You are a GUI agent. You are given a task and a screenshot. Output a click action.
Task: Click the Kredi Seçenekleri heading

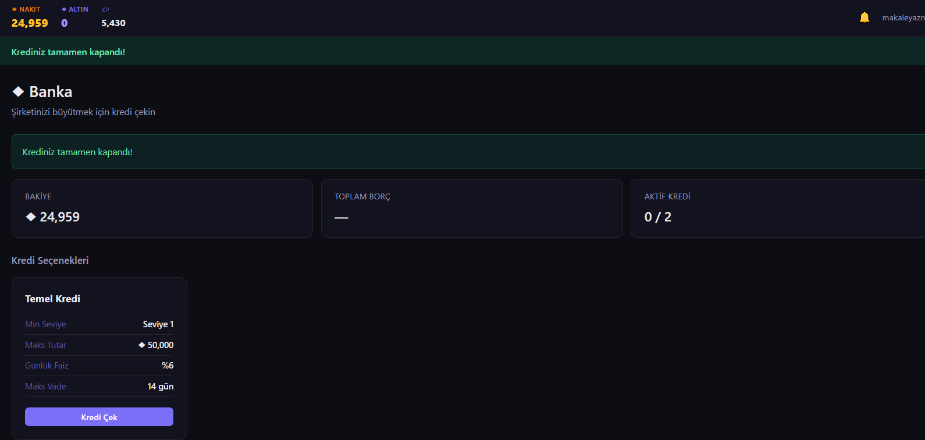point(50,260)
